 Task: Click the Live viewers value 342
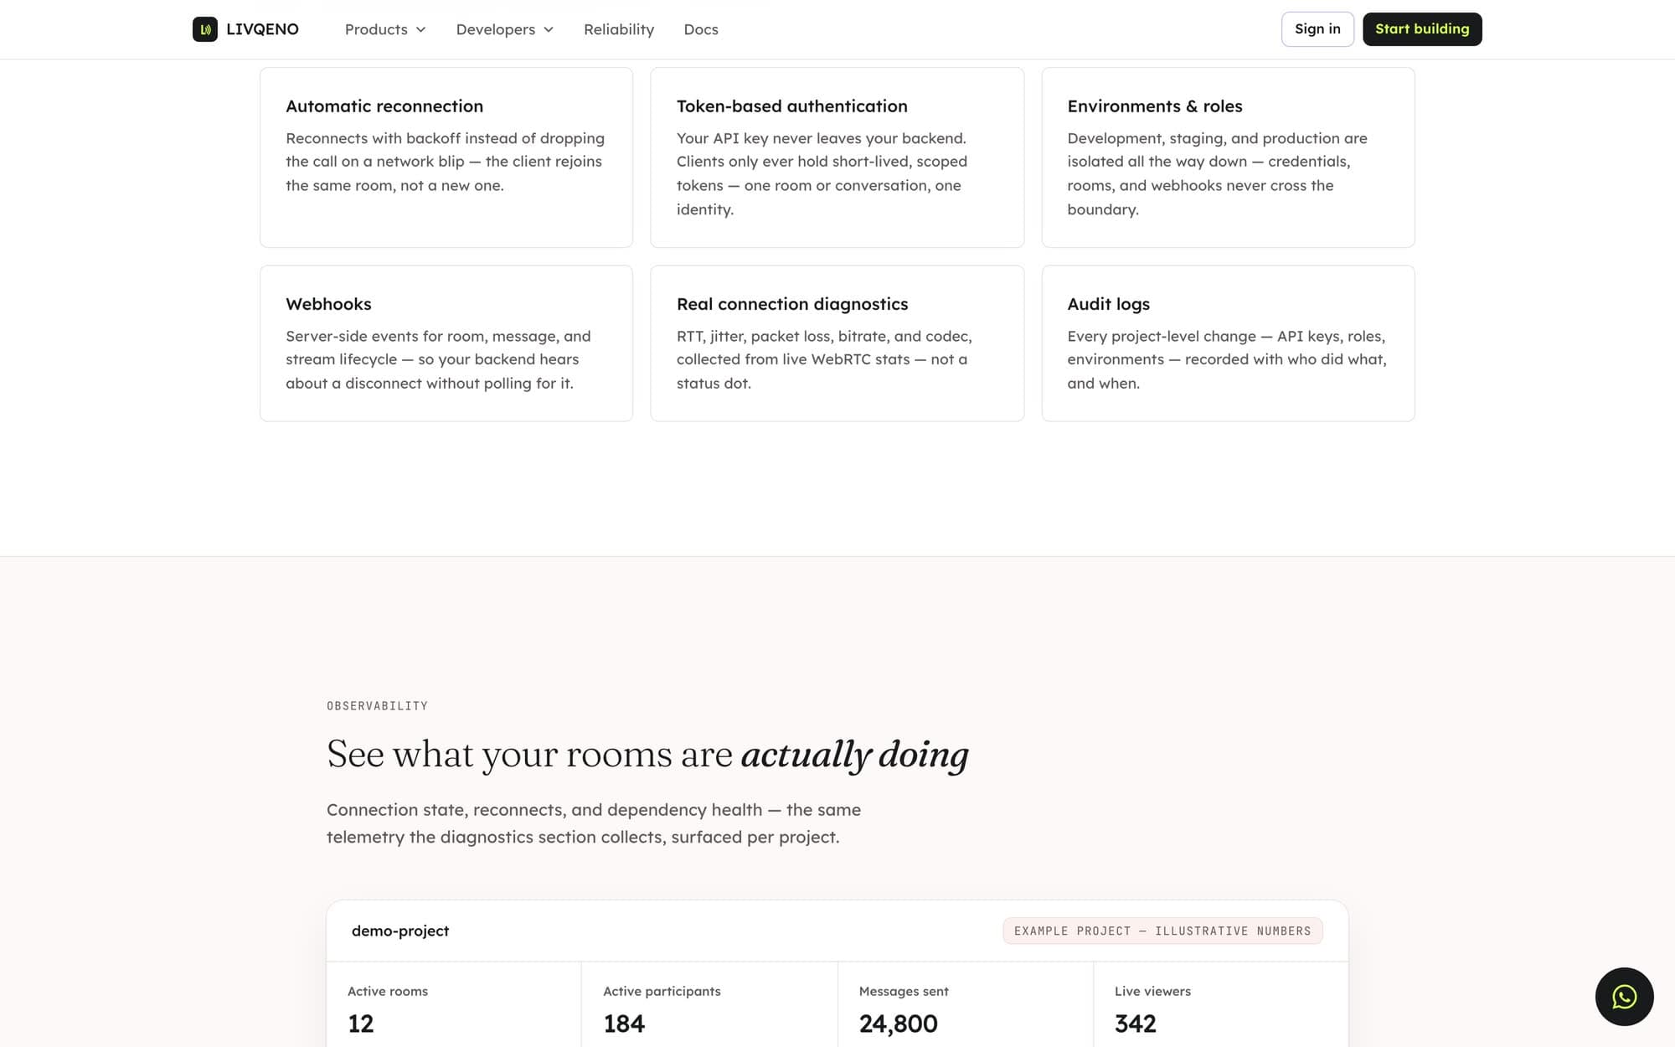1135,1024
